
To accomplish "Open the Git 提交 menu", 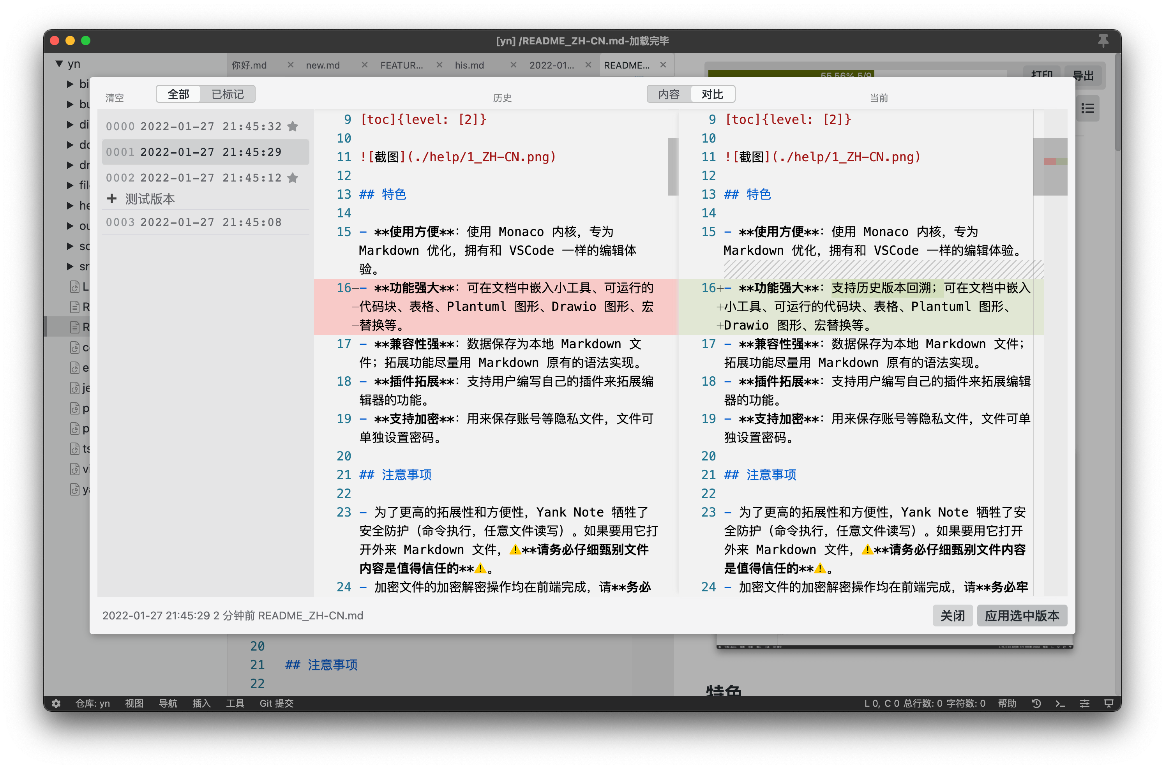I will (276, 703).
